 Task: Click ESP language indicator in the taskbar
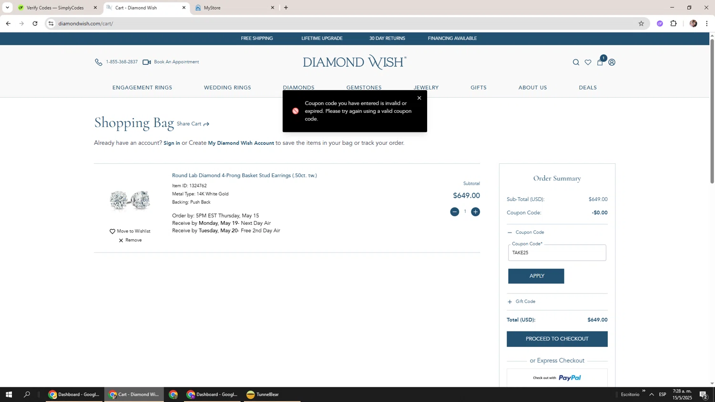(663, 394)
